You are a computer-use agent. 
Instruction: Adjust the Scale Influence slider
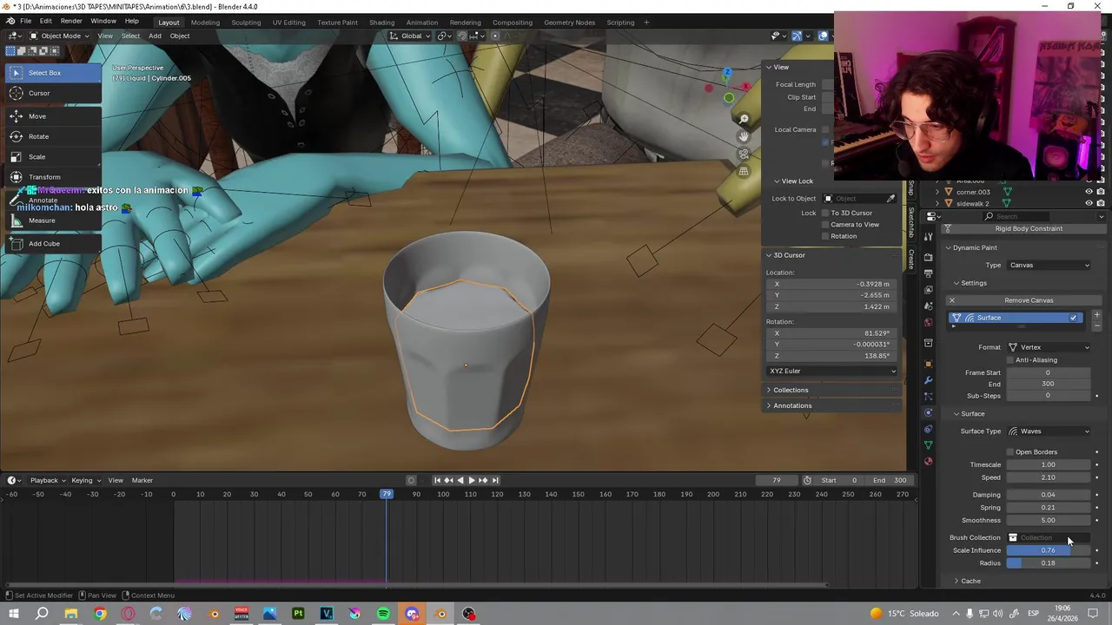point(1049,550)
